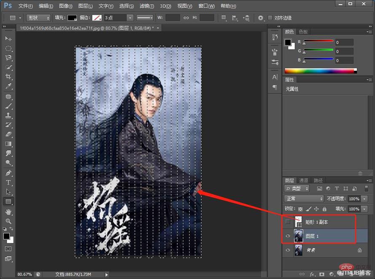Image resolution: width=375 pixels, height=279 pixels.
Task: Select the Crop tool
Action: coord(8,77)
